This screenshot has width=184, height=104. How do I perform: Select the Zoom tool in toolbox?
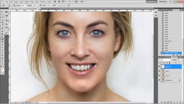(x=2, y=64)
